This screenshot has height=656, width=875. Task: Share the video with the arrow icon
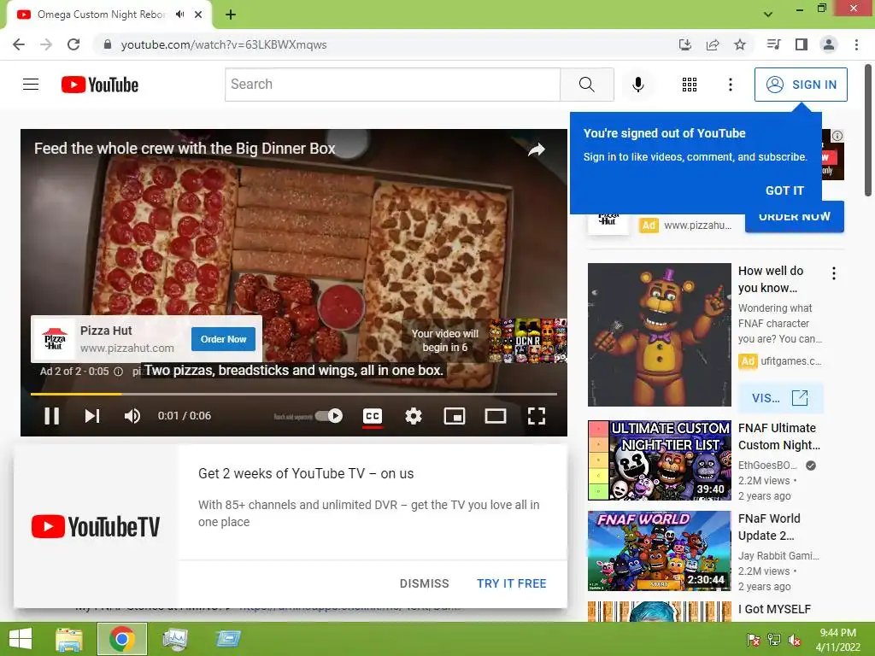(537, 149)
